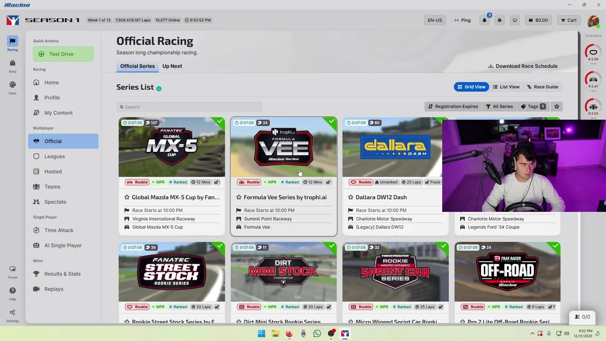Click the icon between the bell and the monitor
The height and width of the screenshot is (341, 606).
pos(499,20)
